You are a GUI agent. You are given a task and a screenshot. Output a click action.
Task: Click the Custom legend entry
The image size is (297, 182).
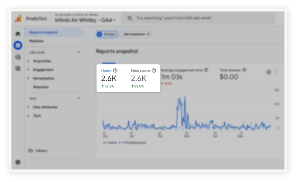(x=110, y=143)
